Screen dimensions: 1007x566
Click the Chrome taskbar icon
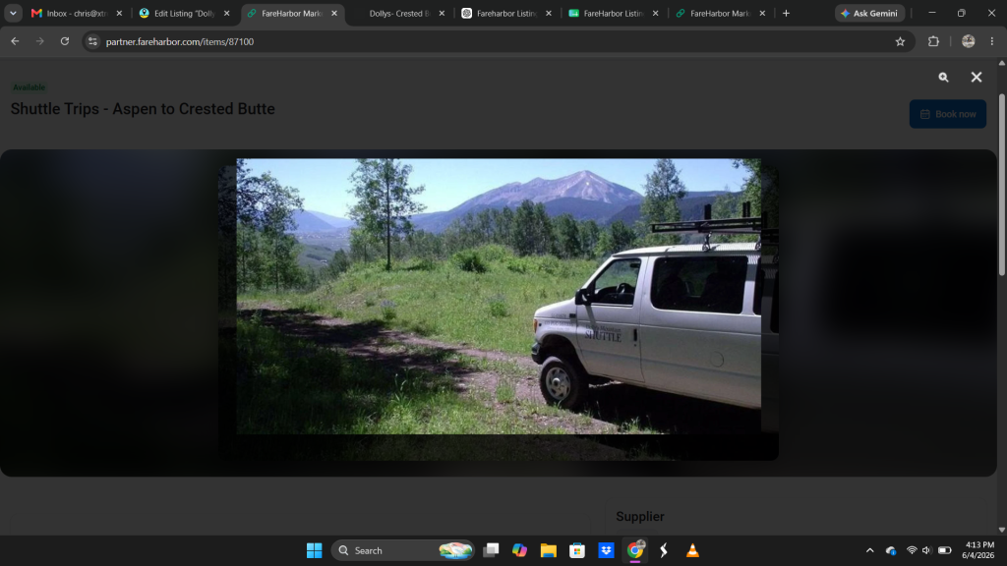coord(635,550)
